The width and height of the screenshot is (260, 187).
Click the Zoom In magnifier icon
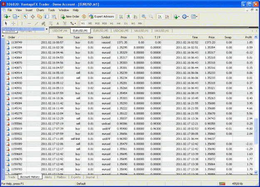pos(144,17)
